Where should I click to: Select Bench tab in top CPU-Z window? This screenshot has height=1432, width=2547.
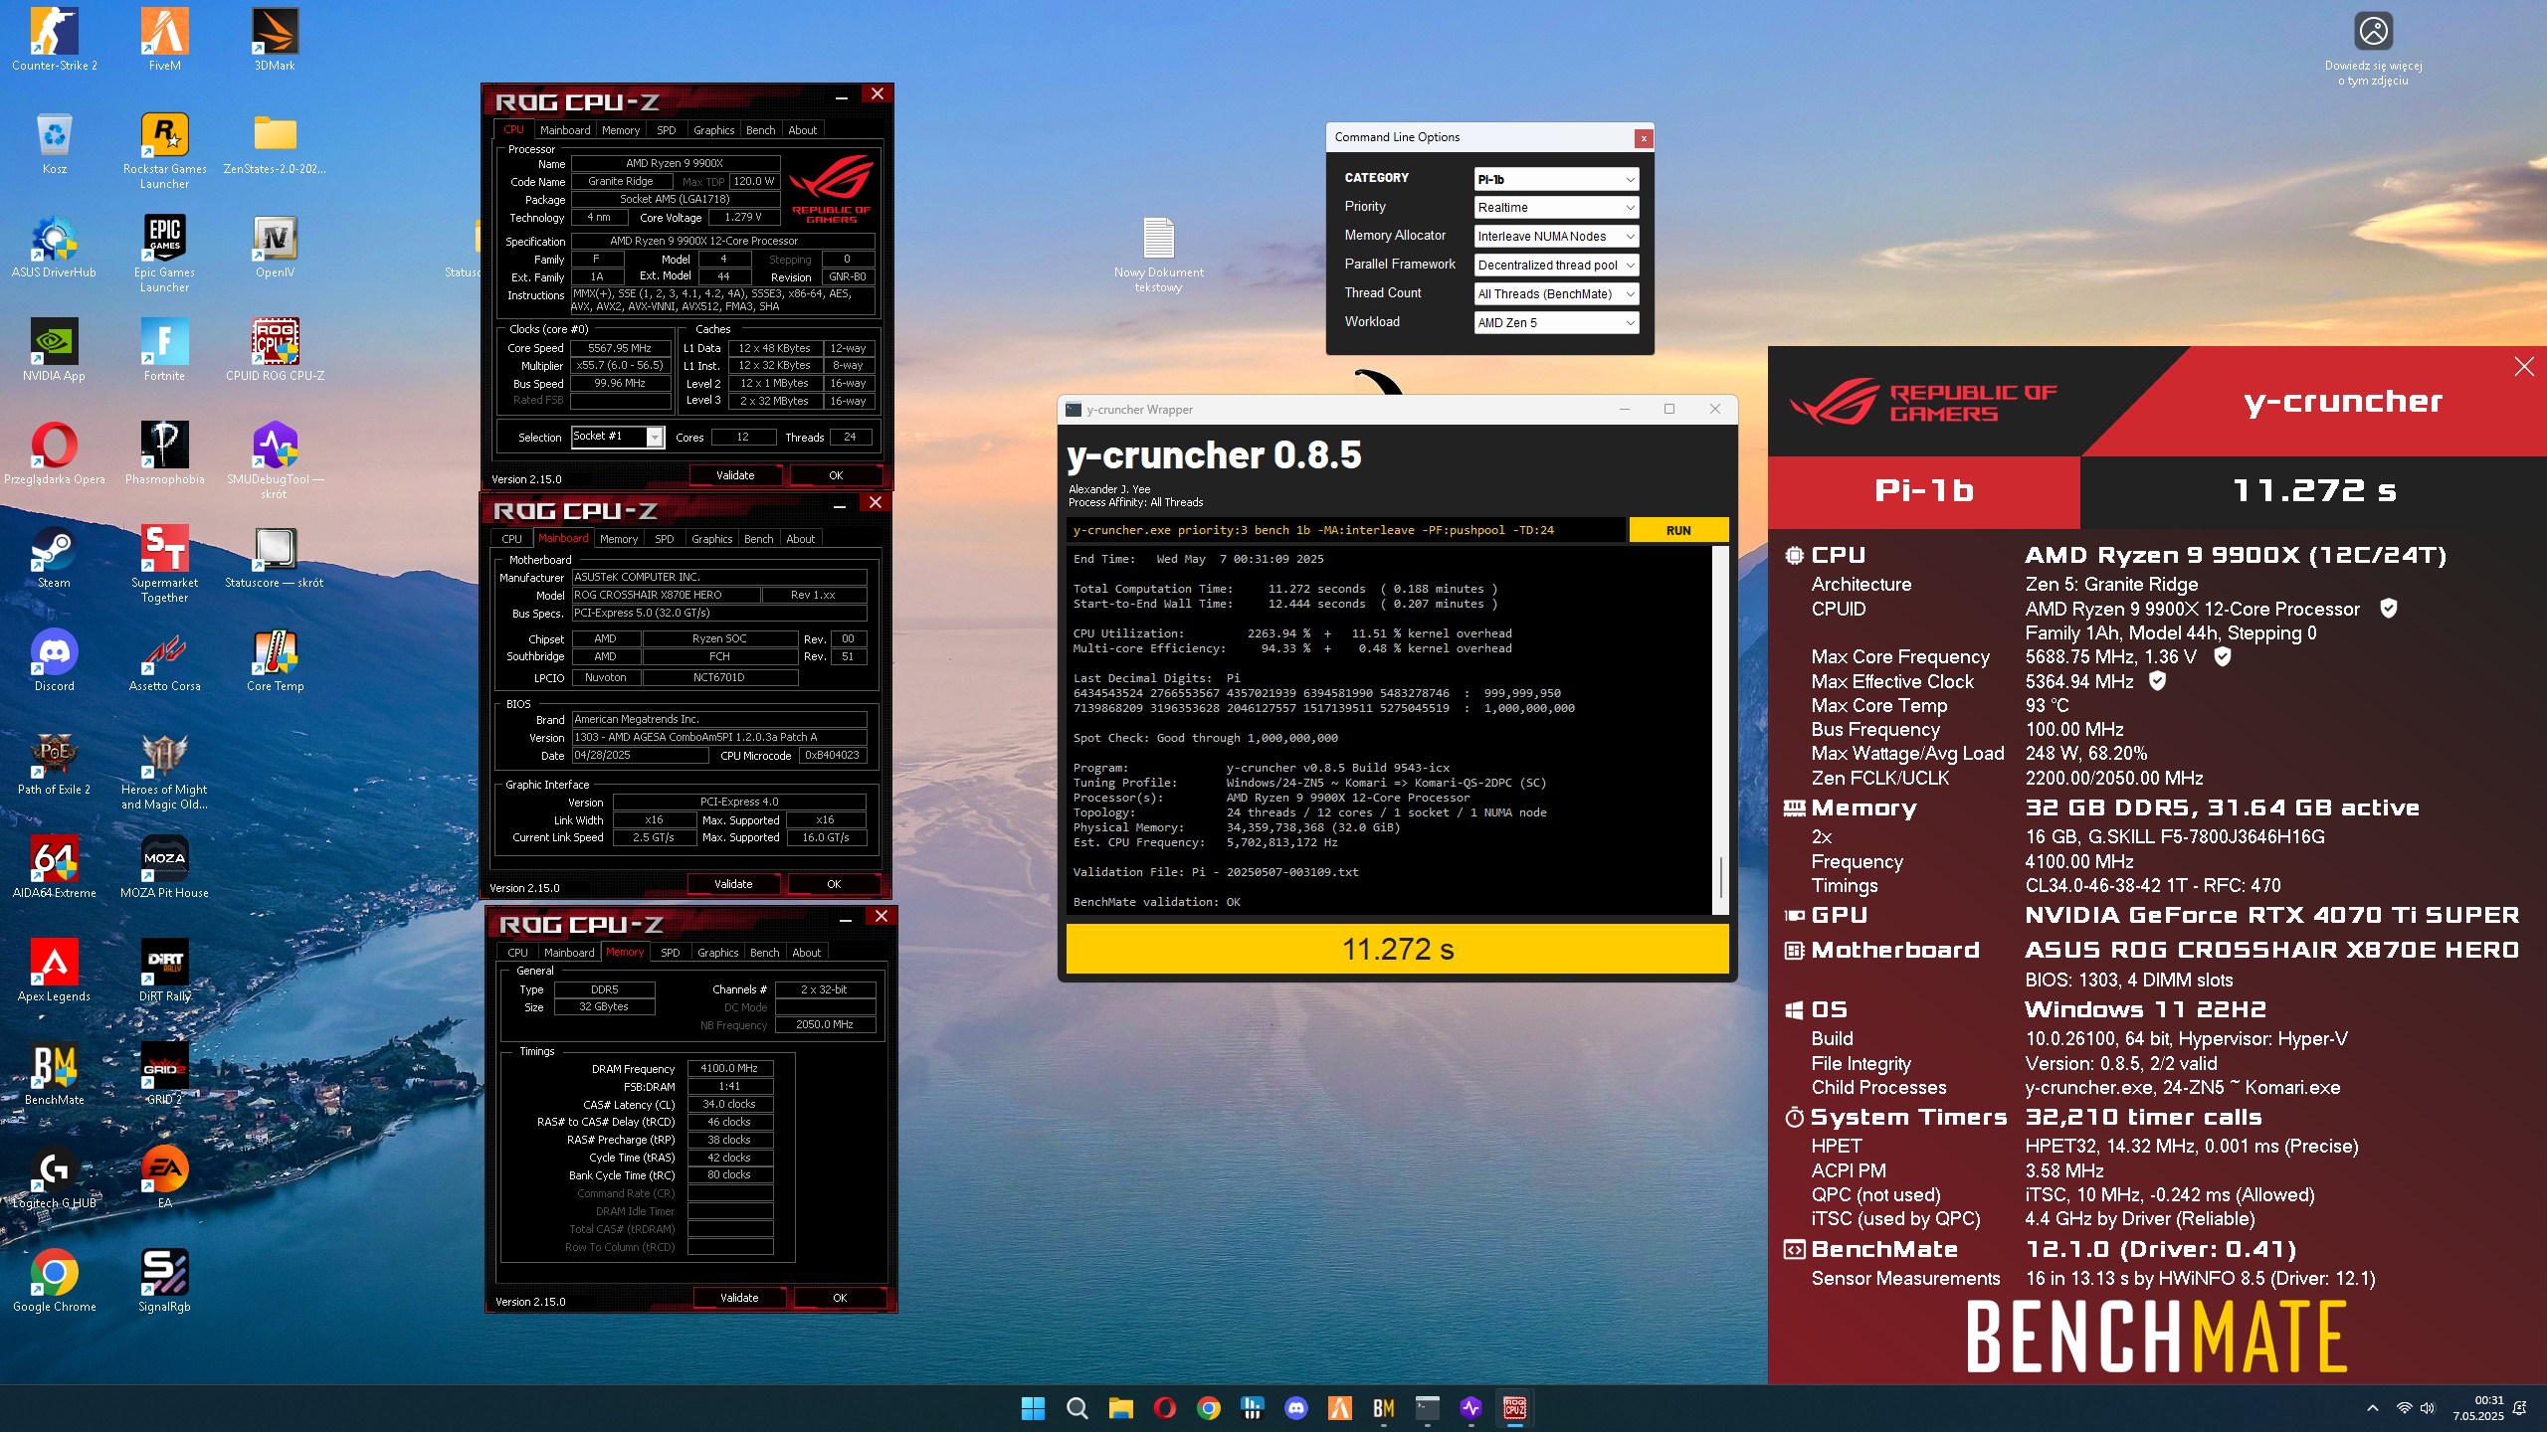pyautogui.click(x=760, y=130)
